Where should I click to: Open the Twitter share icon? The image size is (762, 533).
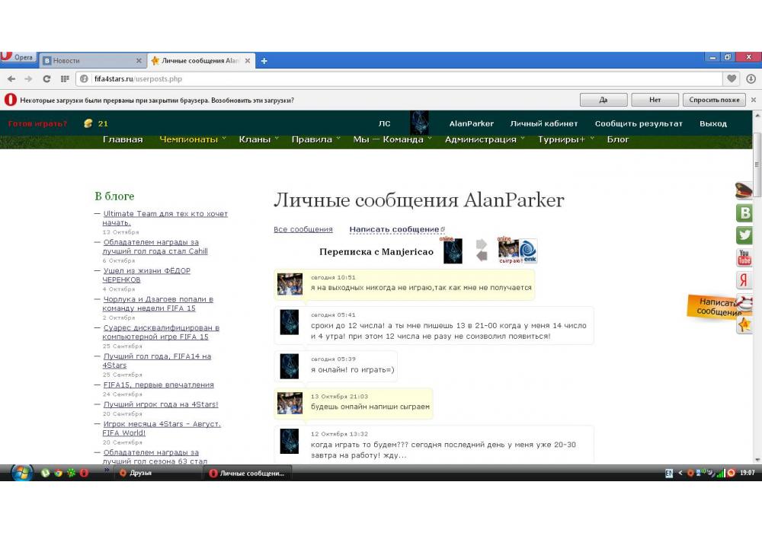(744, 236)
